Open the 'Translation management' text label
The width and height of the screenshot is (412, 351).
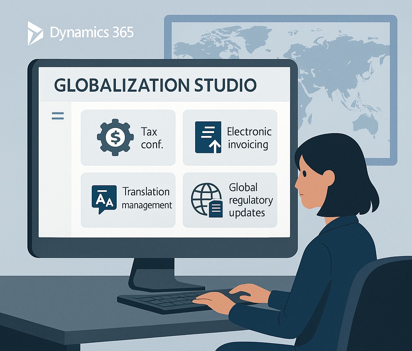click(146, 198)
